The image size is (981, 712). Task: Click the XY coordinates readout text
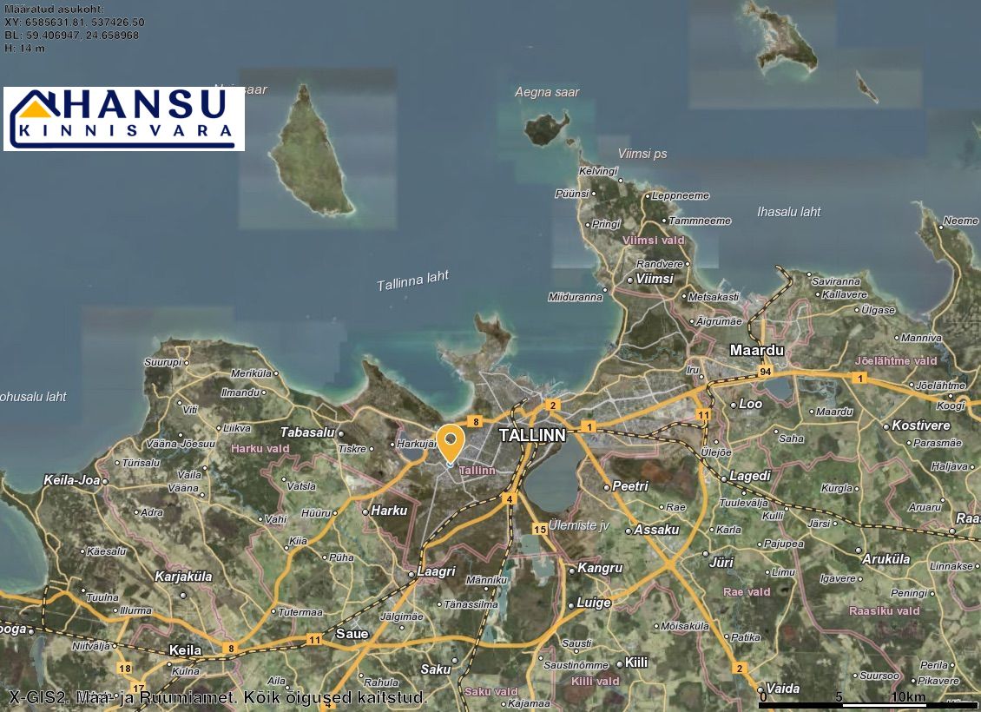[x=75, y=22]
